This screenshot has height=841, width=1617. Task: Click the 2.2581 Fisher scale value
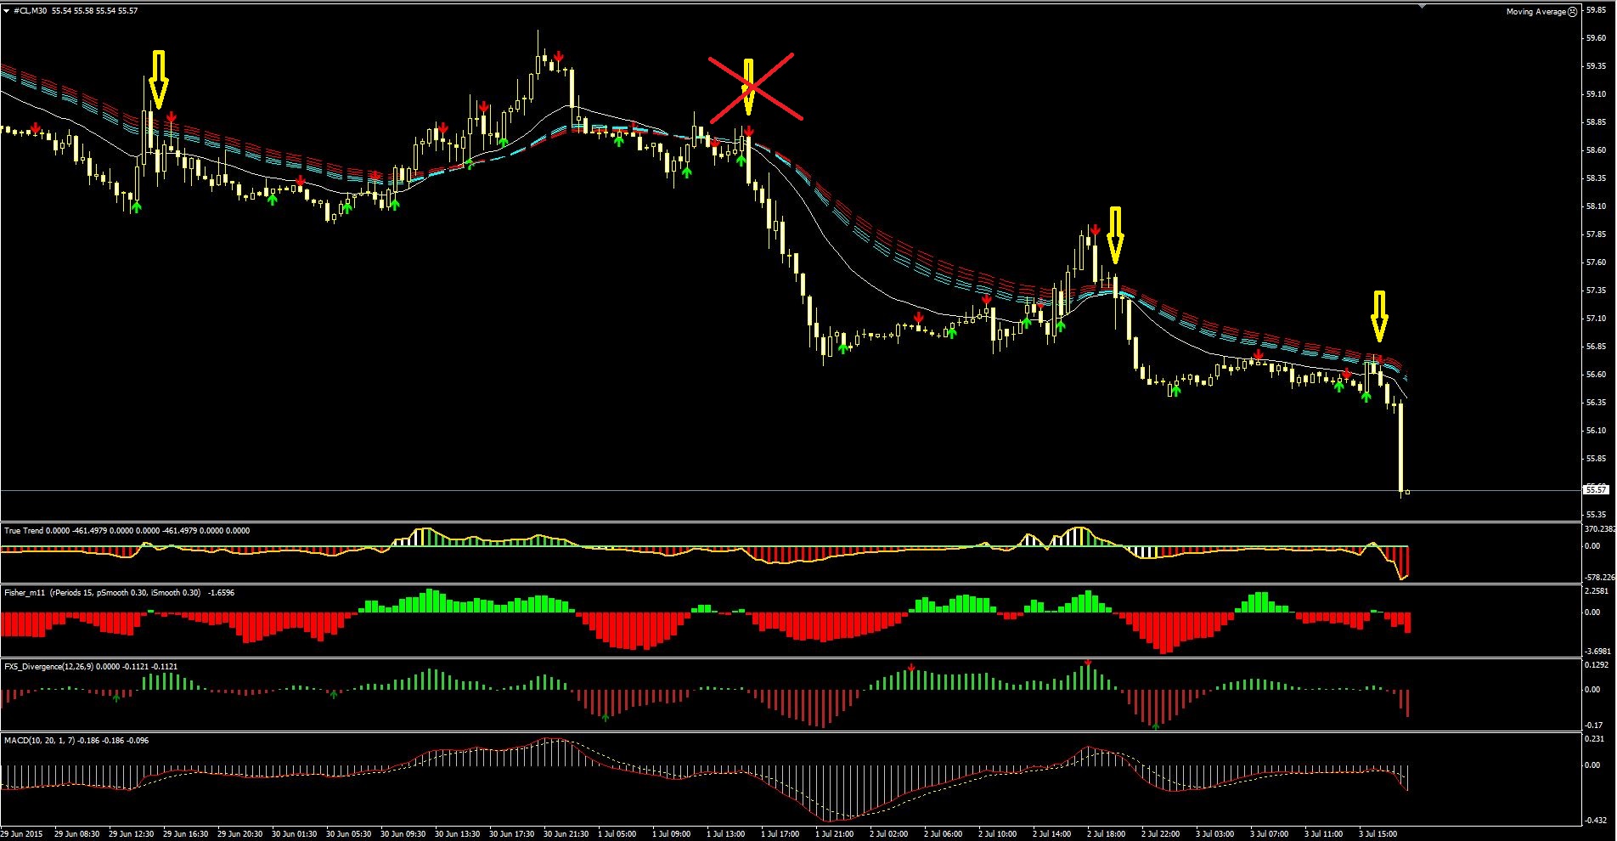coord(1597,591)
